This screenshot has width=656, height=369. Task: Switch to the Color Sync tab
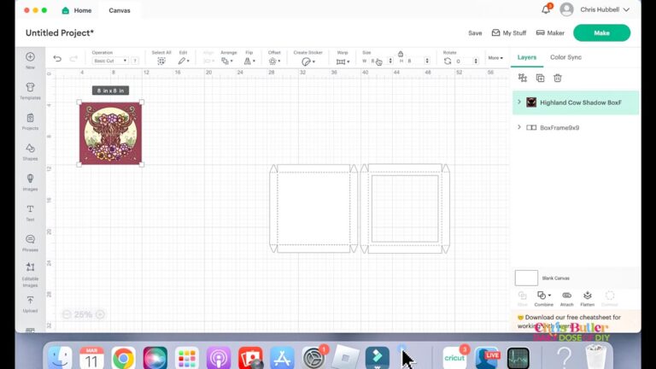point(565,57)
